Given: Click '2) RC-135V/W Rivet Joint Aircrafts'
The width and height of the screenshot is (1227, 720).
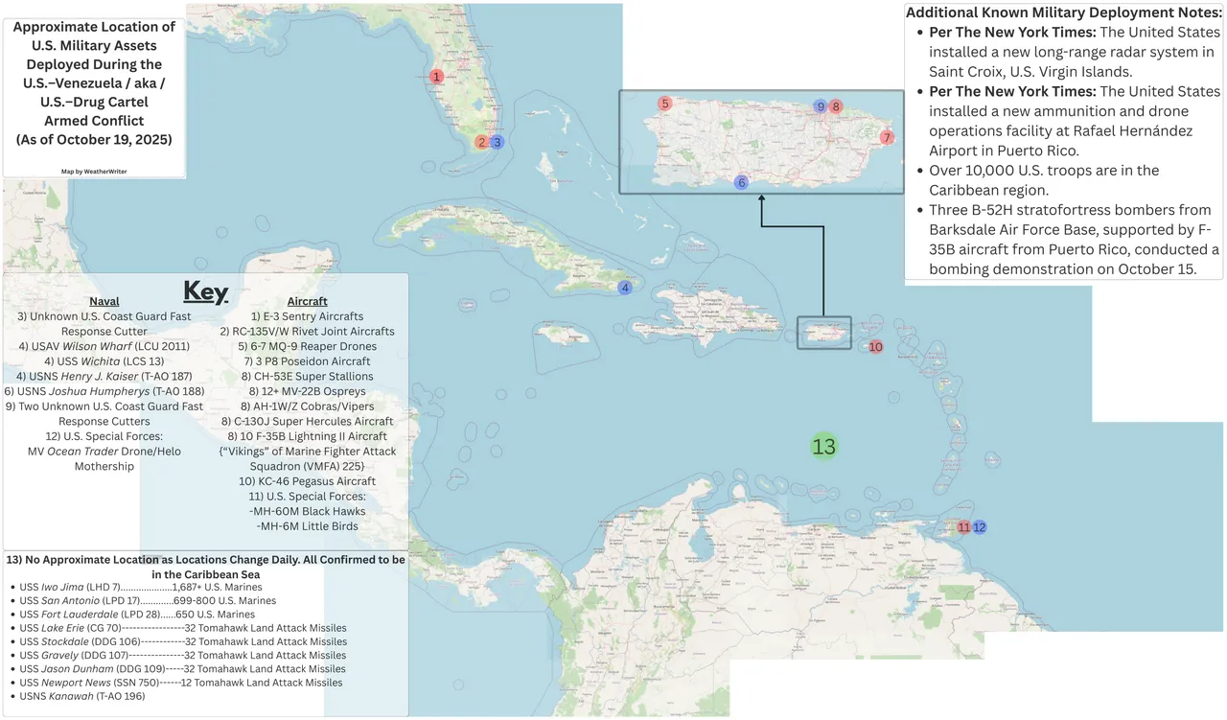Looking at the screenshot, I should tap(308, 331).
